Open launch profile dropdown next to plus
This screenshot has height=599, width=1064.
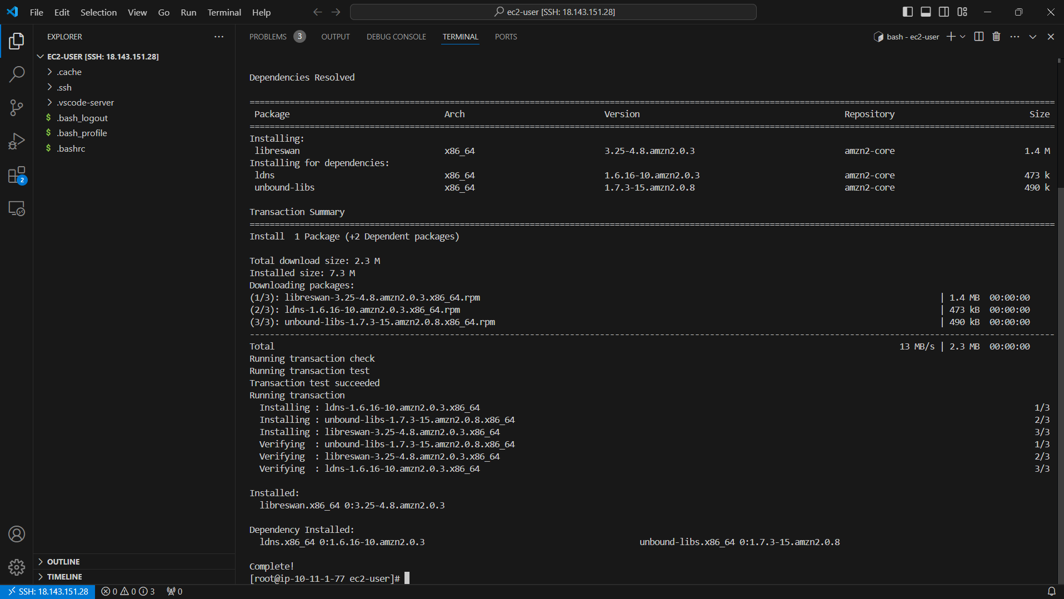click(x=963, y=37)
